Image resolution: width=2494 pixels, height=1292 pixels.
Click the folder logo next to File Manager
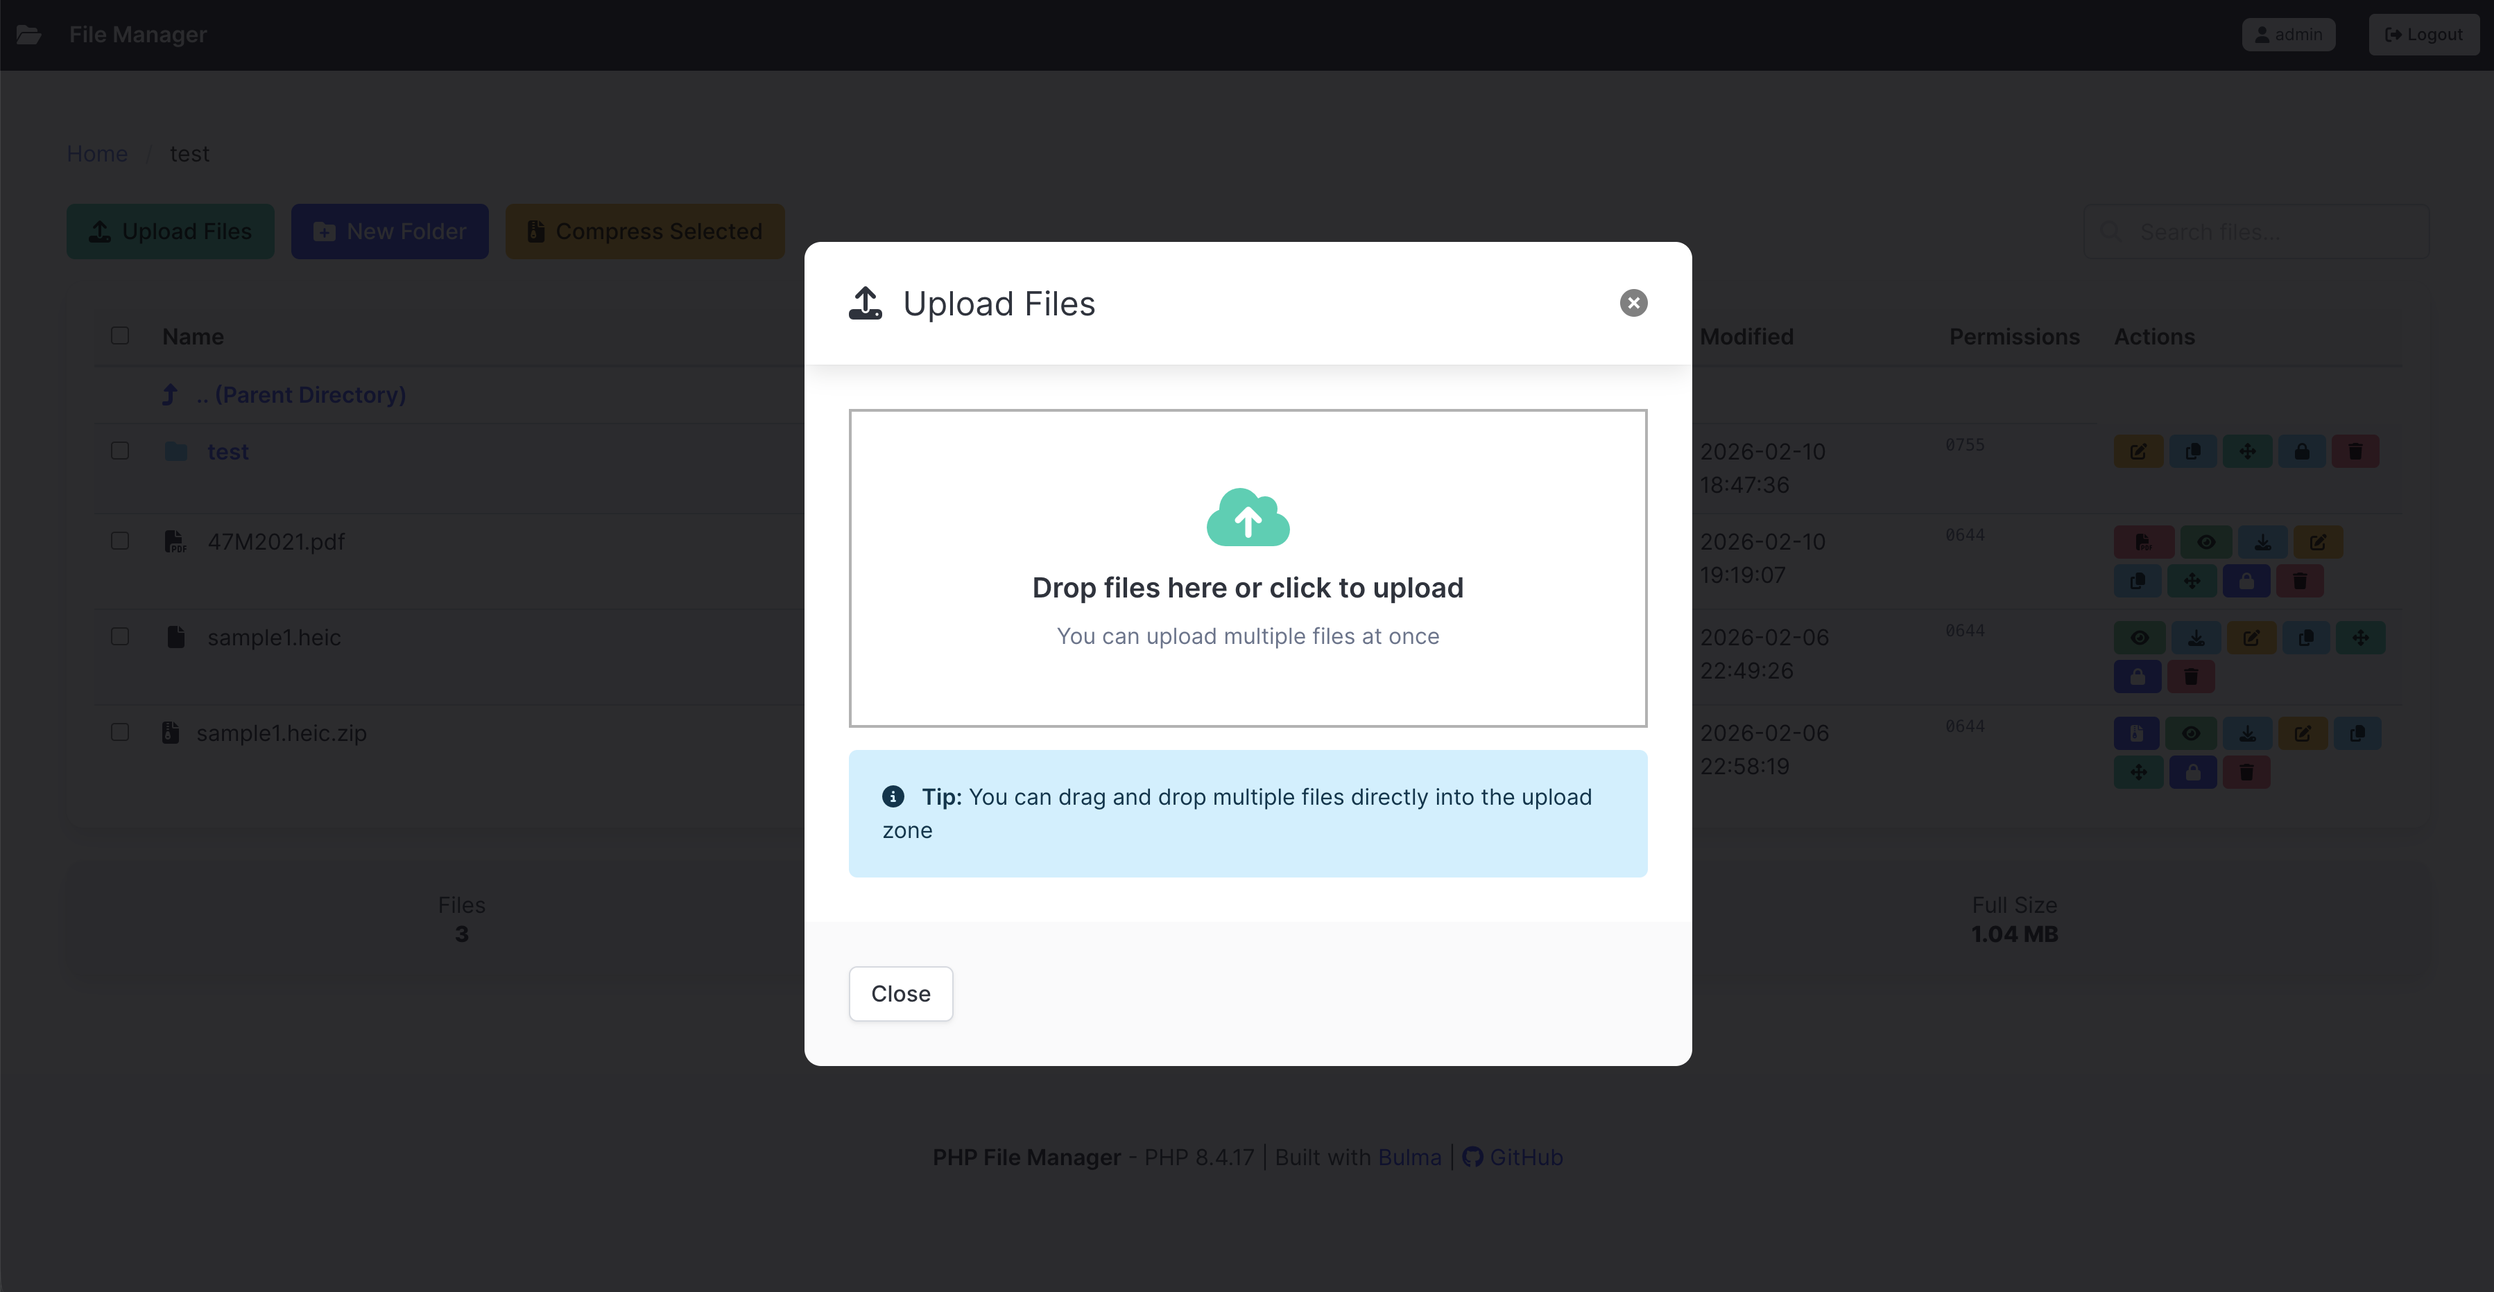[x=28, y=34]
